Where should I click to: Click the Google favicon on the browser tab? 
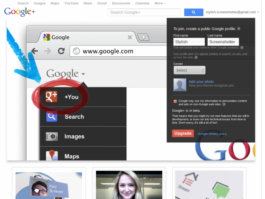coord(47,37)
